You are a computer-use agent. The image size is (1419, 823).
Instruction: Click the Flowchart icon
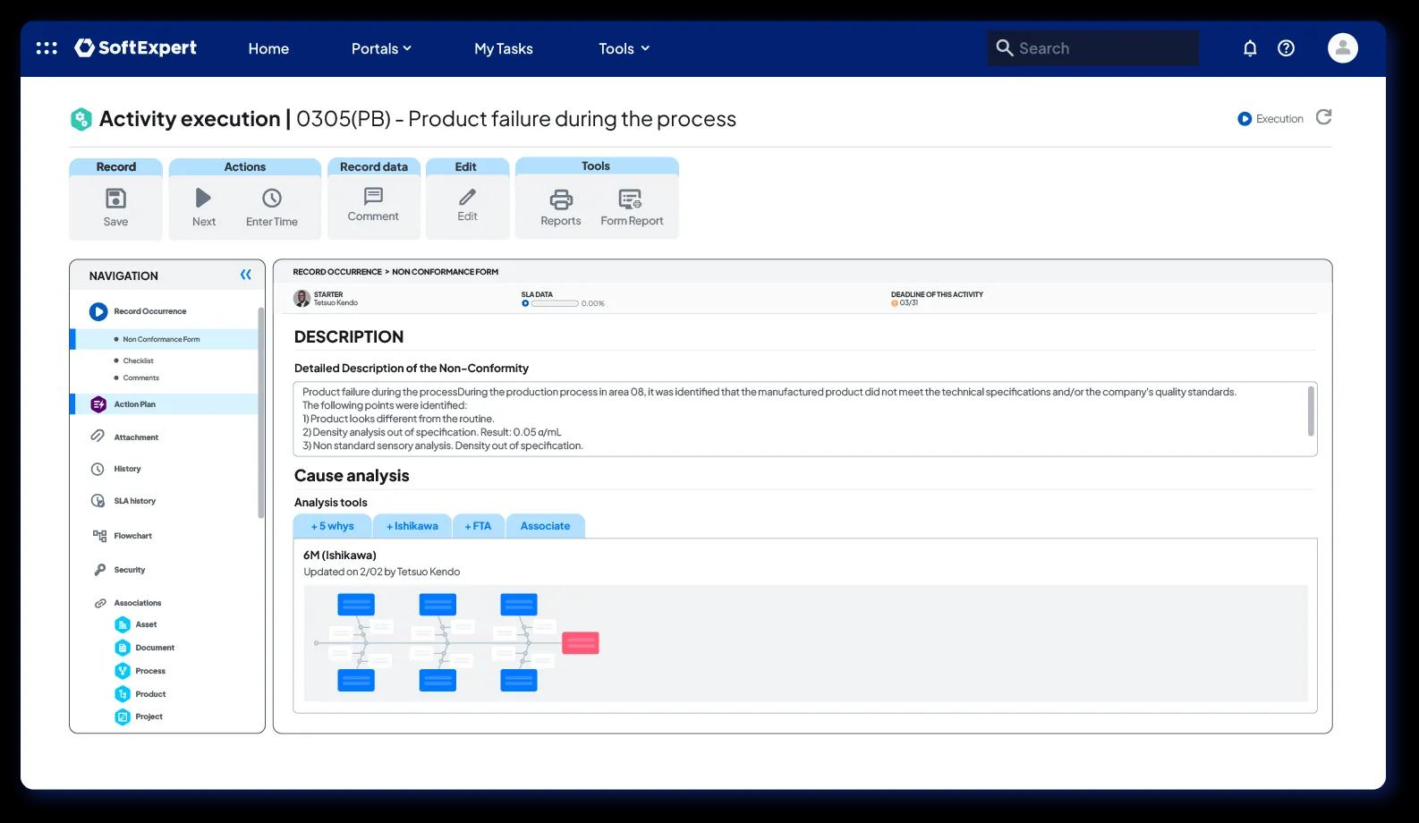[99, 535]
